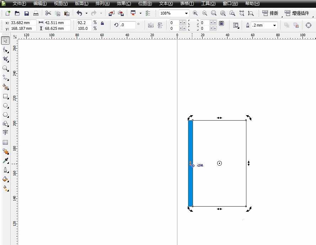The width and height of the screenshot is (316, 245).
Task: Open the 文件 menu
Action: point(19,3)
